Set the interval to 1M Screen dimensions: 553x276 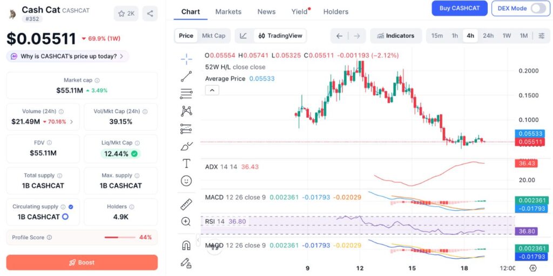point(524,36)
